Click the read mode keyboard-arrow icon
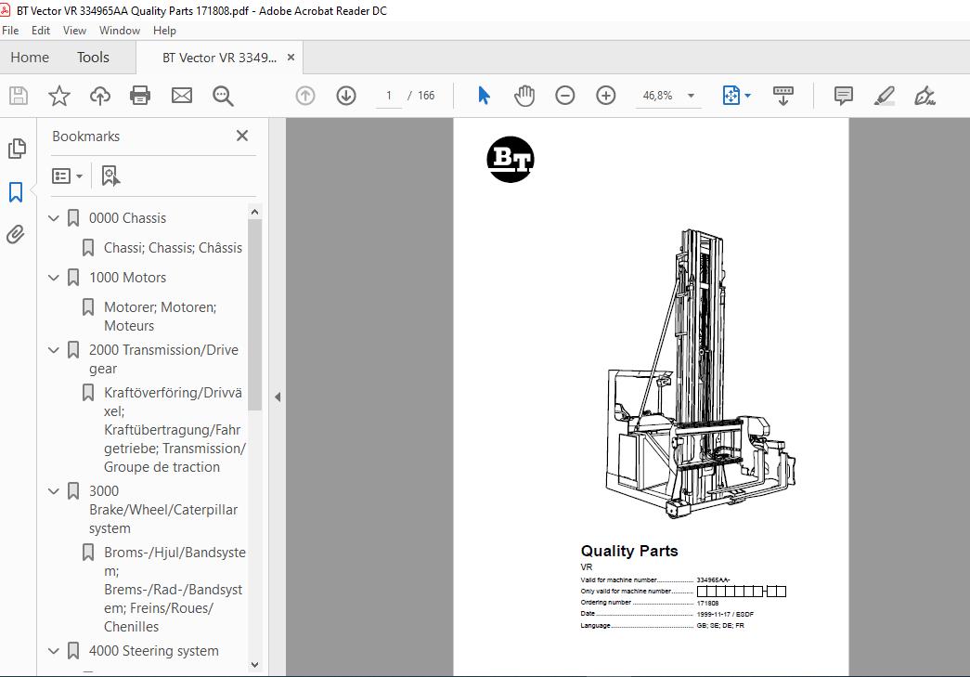The image size is (970, 677). click(x=783, y=96)
